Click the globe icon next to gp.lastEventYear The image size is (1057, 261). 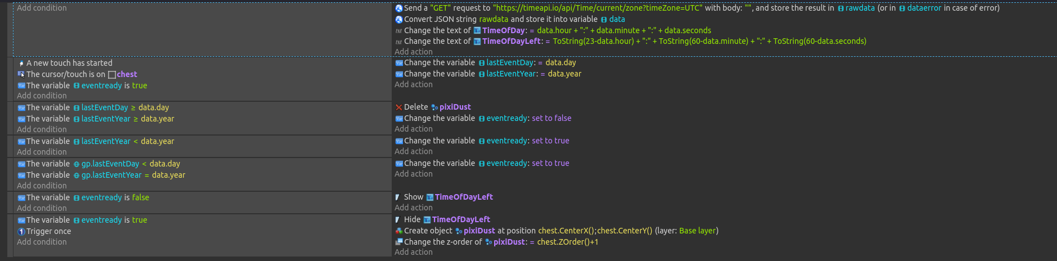coord(77,175)
